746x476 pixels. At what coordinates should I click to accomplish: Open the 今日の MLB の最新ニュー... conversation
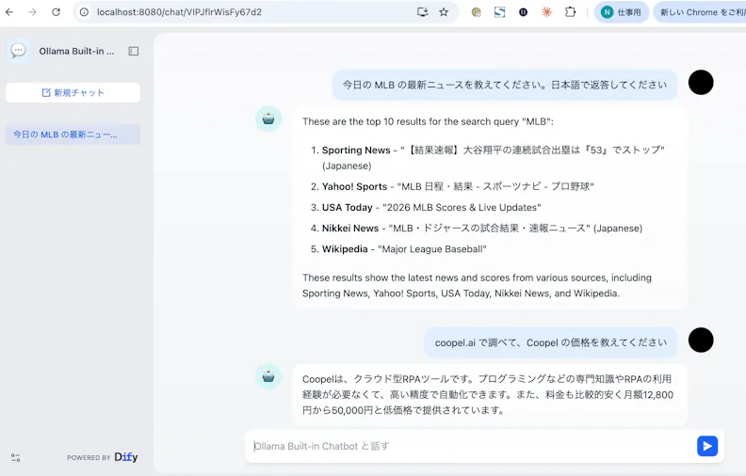pos(73,135)
